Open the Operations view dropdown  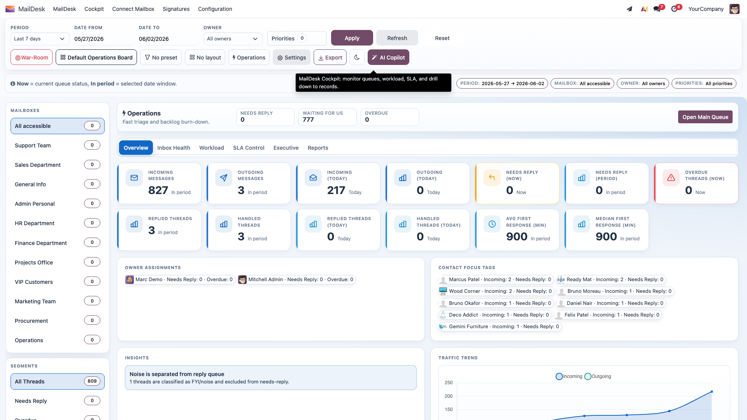pyautogui.click(x=249, y=57)
